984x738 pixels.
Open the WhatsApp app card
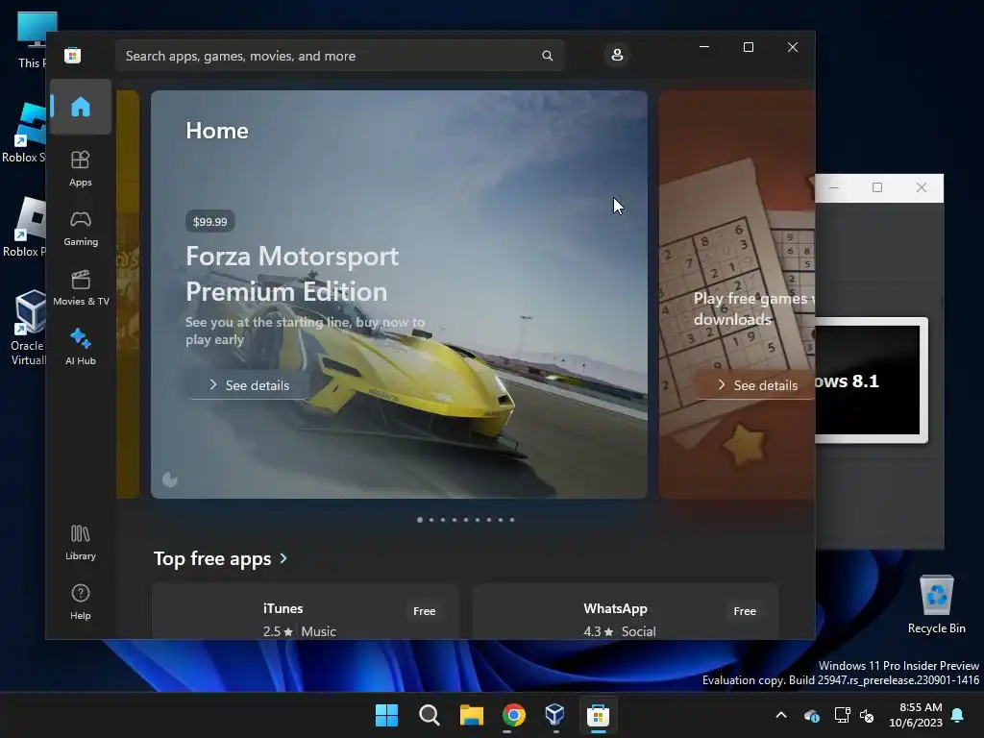click(625, 612)
